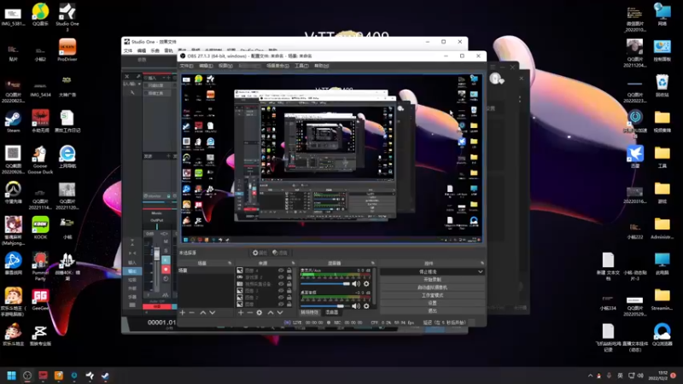The width and height of the screenshot is (683, 384).
Task: Open OBS View menu
Action: 225,66
